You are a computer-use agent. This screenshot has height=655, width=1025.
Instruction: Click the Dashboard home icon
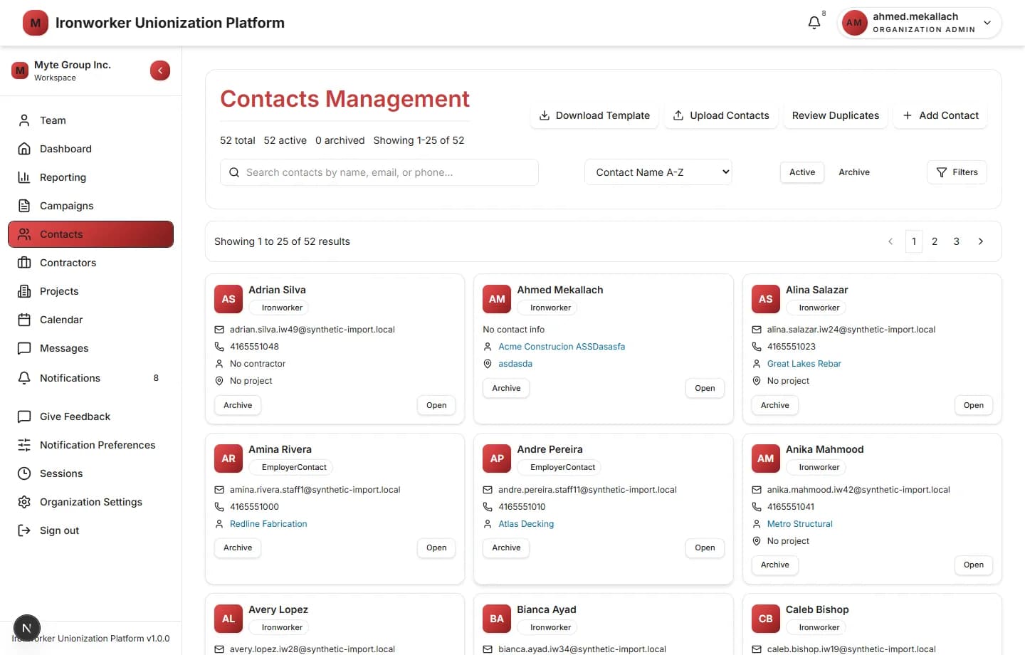coord(24,149)
